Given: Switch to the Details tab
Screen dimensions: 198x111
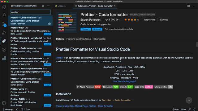Looking at the screenshot, I should coord(60,39).
